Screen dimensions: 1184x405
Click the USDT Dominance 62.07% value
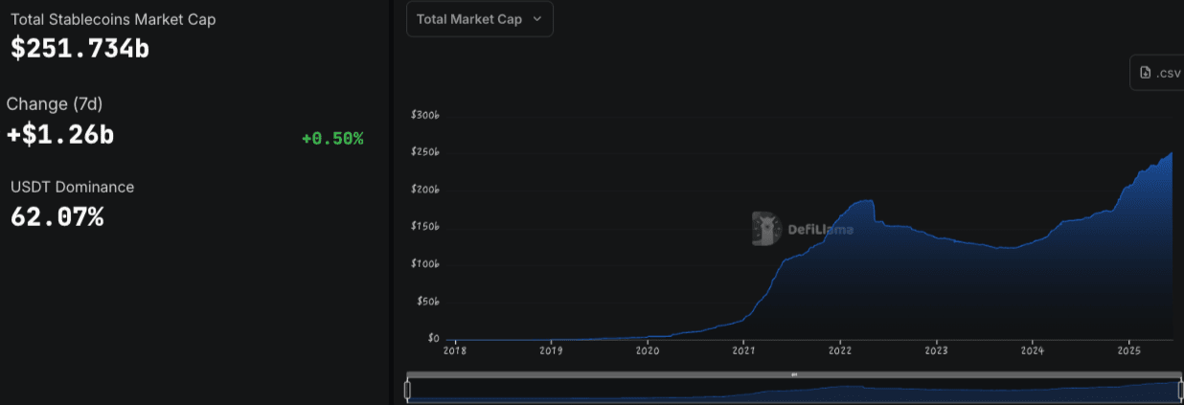57,217
